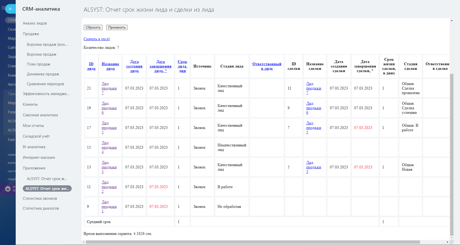Click the hamburger menu icon
460x245 pixels.
point(3,8)
